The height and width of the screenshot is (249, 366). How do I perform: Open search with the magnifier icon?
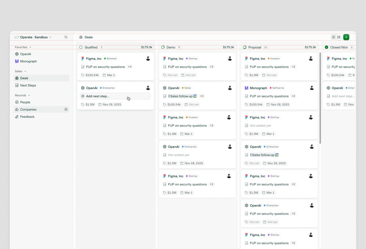coord(66,37)
